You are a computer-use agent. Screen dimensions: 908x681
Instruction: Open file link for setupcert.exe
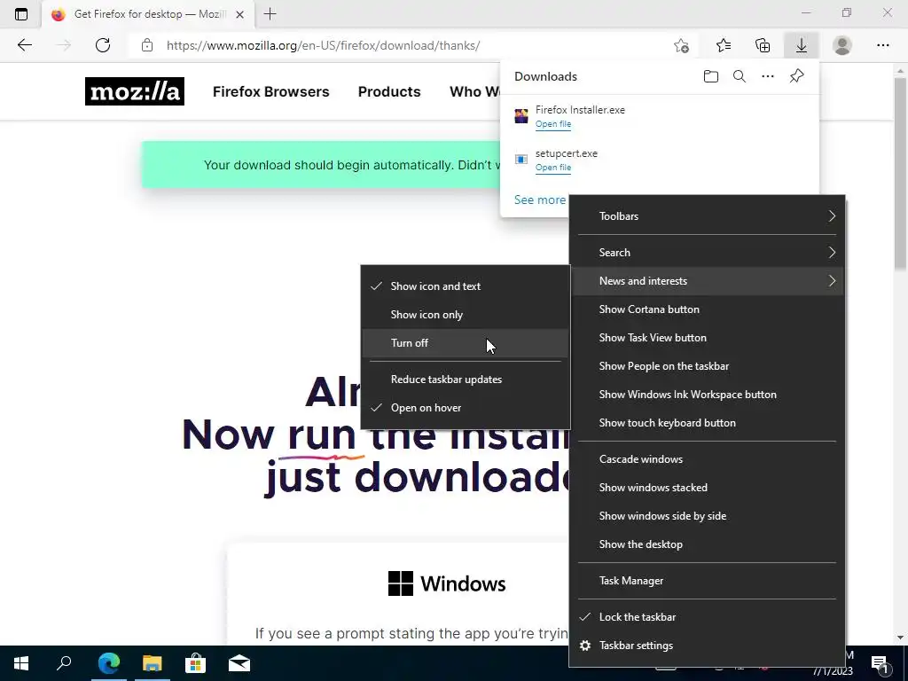point(553,168)
